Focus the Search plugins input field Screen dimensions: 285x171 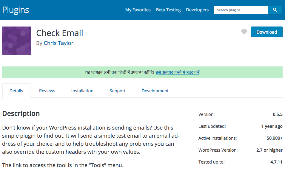[241, 10]
